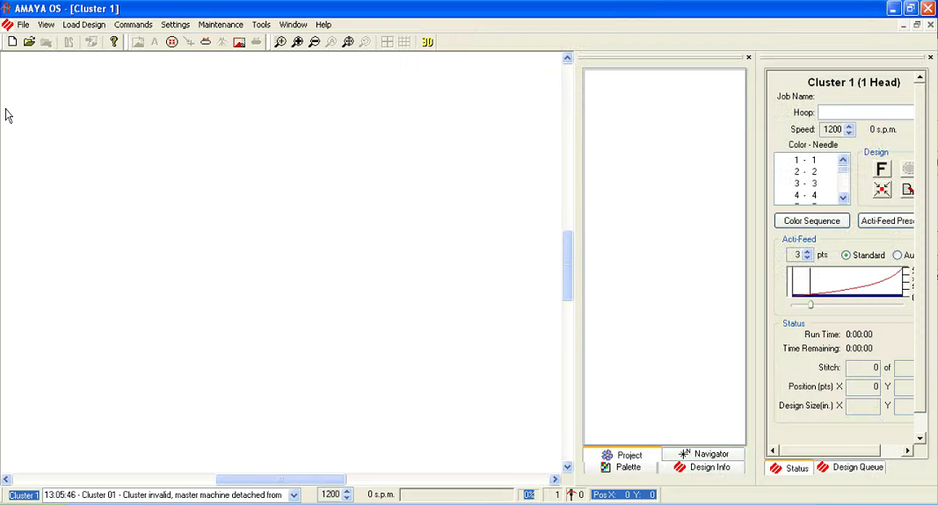Open the Tools menu
This screenshot has height=505, width=938.
(x=261, y=25)
